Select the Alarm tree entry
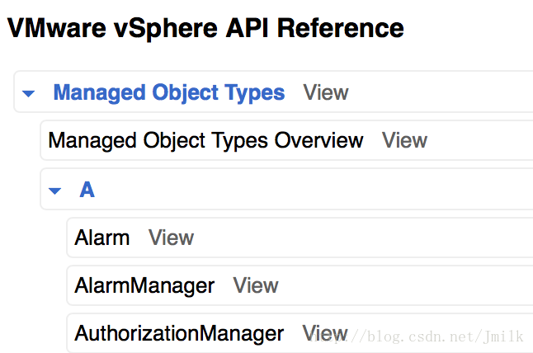533x353 pixels. (x=102, y=238)
